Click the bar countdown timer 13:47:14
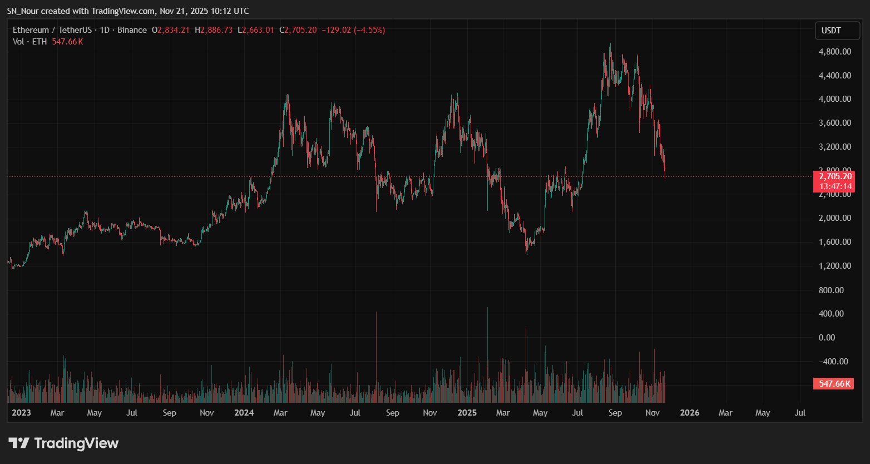This screenshot has width=870, height=464. point(835,186)
